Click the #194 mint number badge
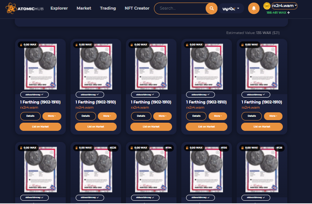Image resolution: width=312 pixels, height=204 pixels. (168, 147)
